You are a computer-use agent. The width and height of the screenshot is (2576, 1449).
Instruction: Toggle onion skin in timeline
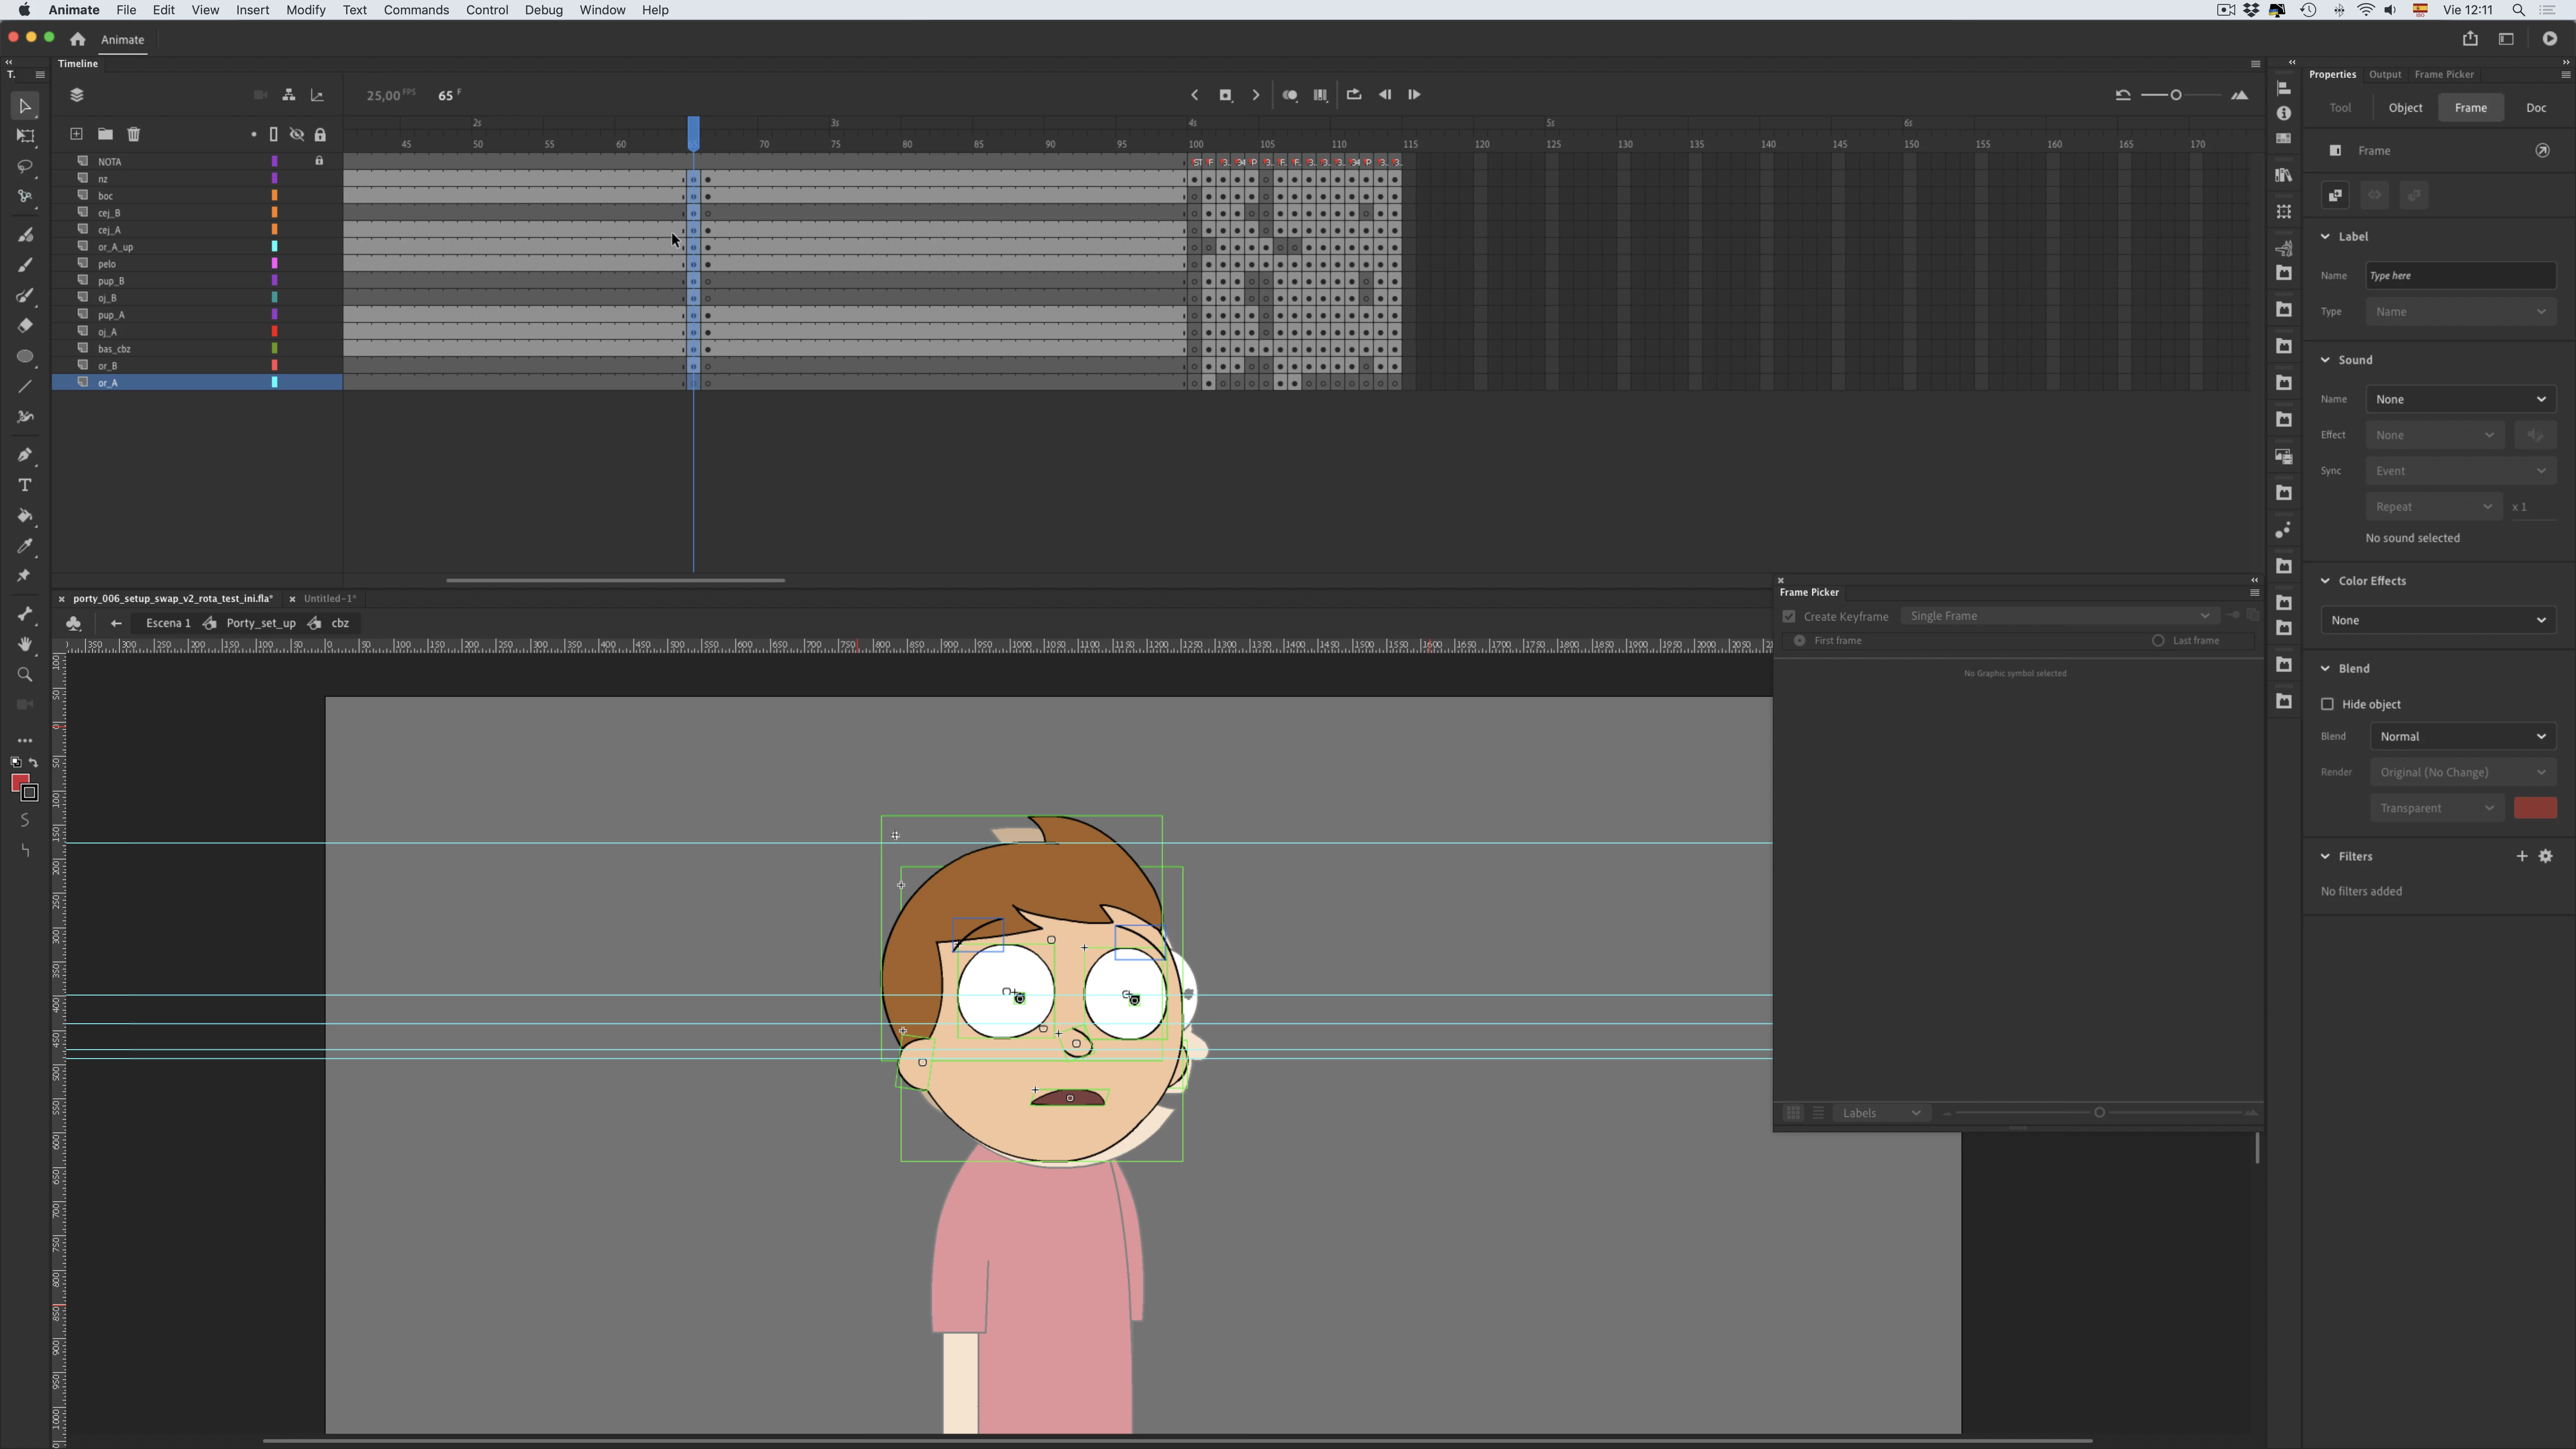(x=1290, y=95)
